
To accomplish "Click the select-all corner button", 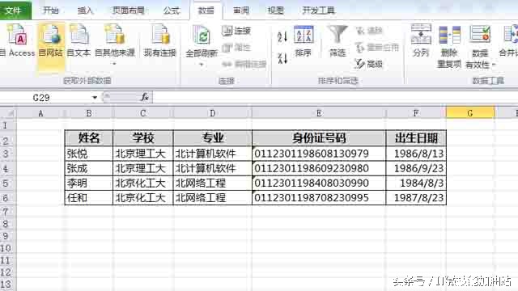I will pos(8,113).
